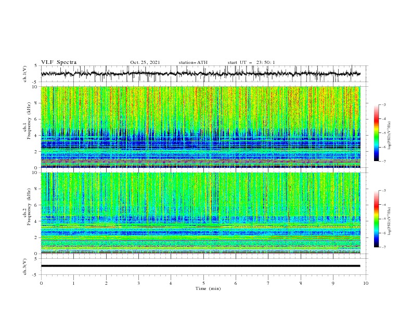Click the '-3' label on ch.2 colorbar
The height and width of the screenshot is (318, 412).
pyautogui.click(x=384, y=191)
